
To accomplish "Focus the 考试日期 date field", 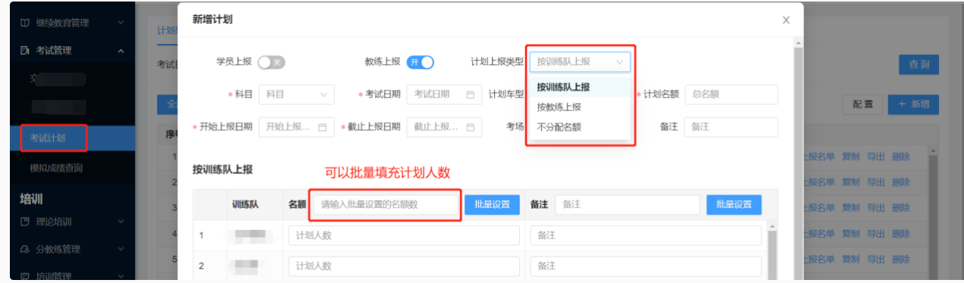I will pos(444,95).
